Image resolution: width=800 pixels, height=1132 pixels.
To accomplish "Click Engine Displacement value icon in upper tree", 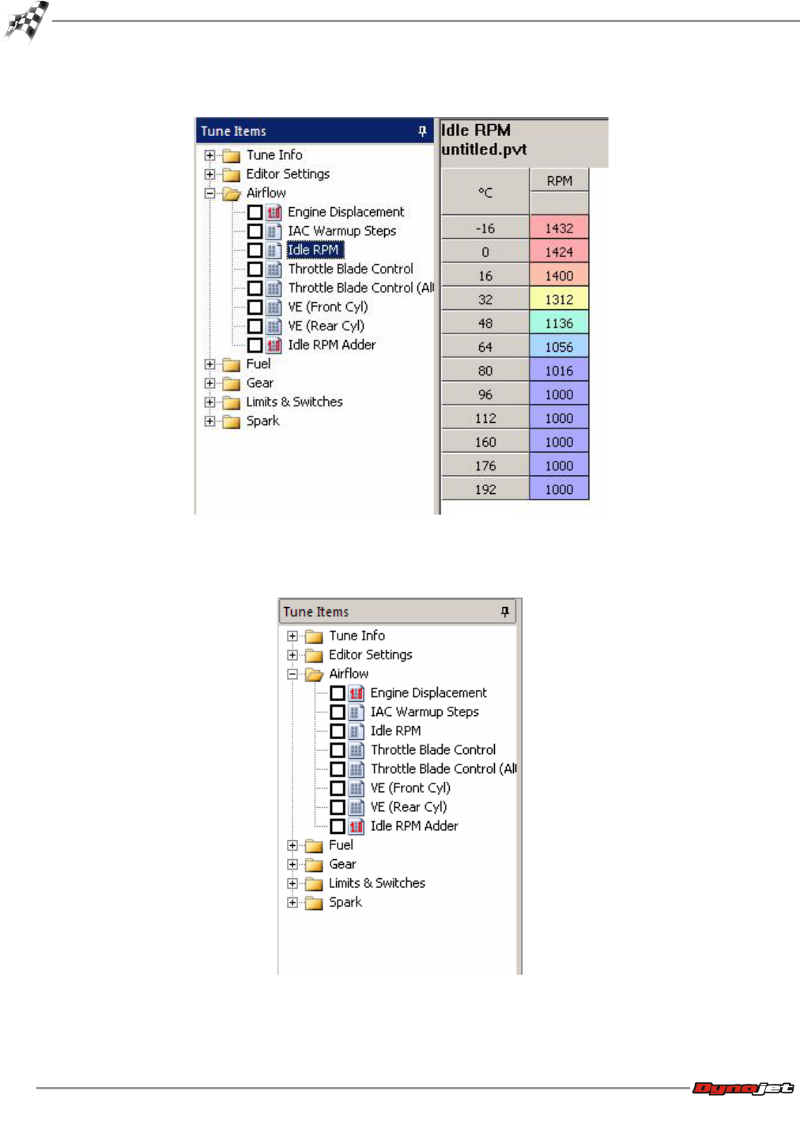I will point(274,212).
